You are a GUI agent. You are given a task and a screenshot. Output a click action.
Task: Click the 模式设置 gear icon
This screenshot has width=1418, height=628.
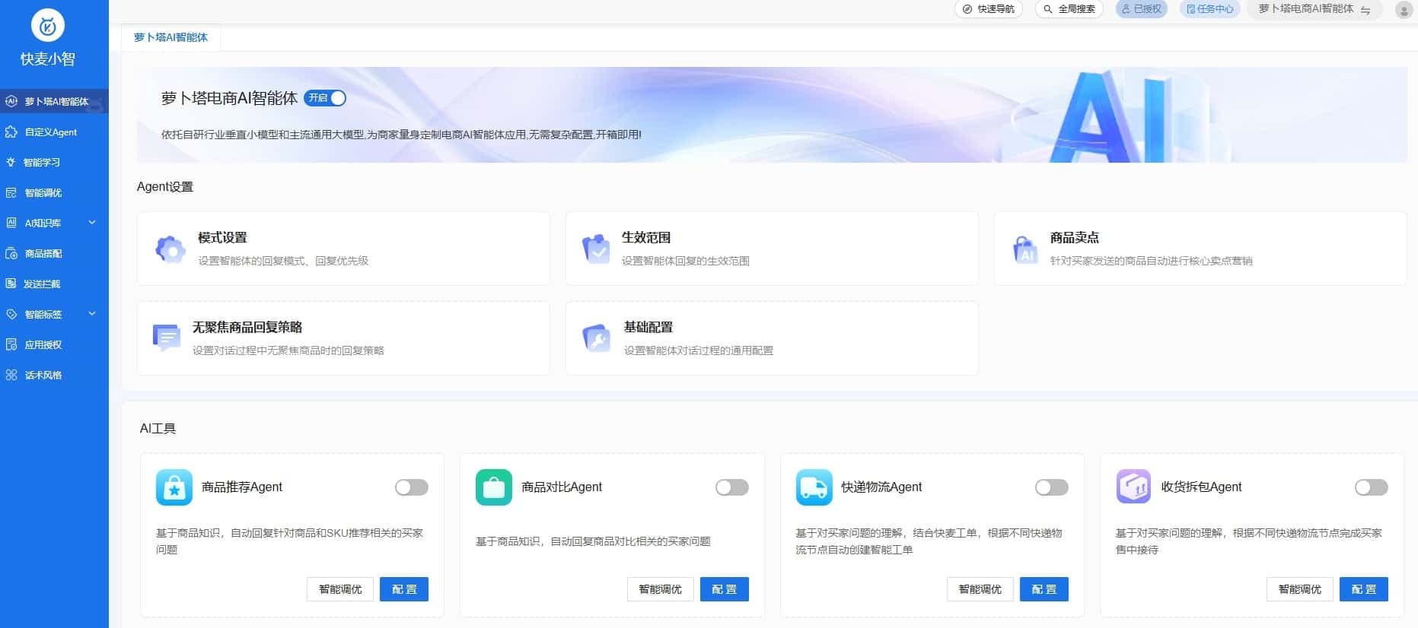click(170, 249)
